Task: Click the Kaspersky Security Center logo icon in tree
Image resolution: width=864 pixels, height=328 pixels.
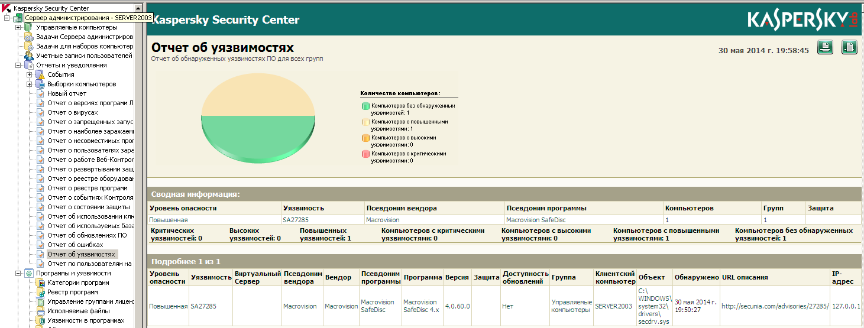Action: [7, 8]
